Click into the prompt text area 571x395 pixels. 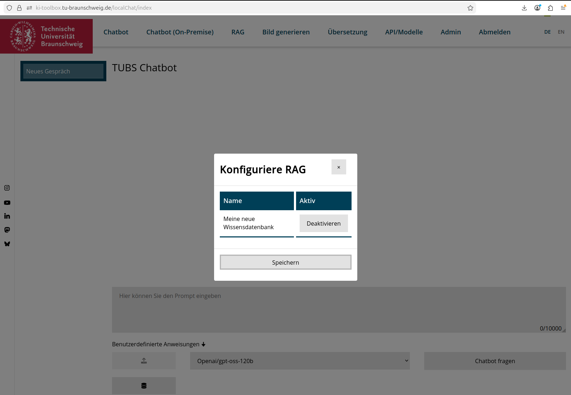(x=338, y=310)
